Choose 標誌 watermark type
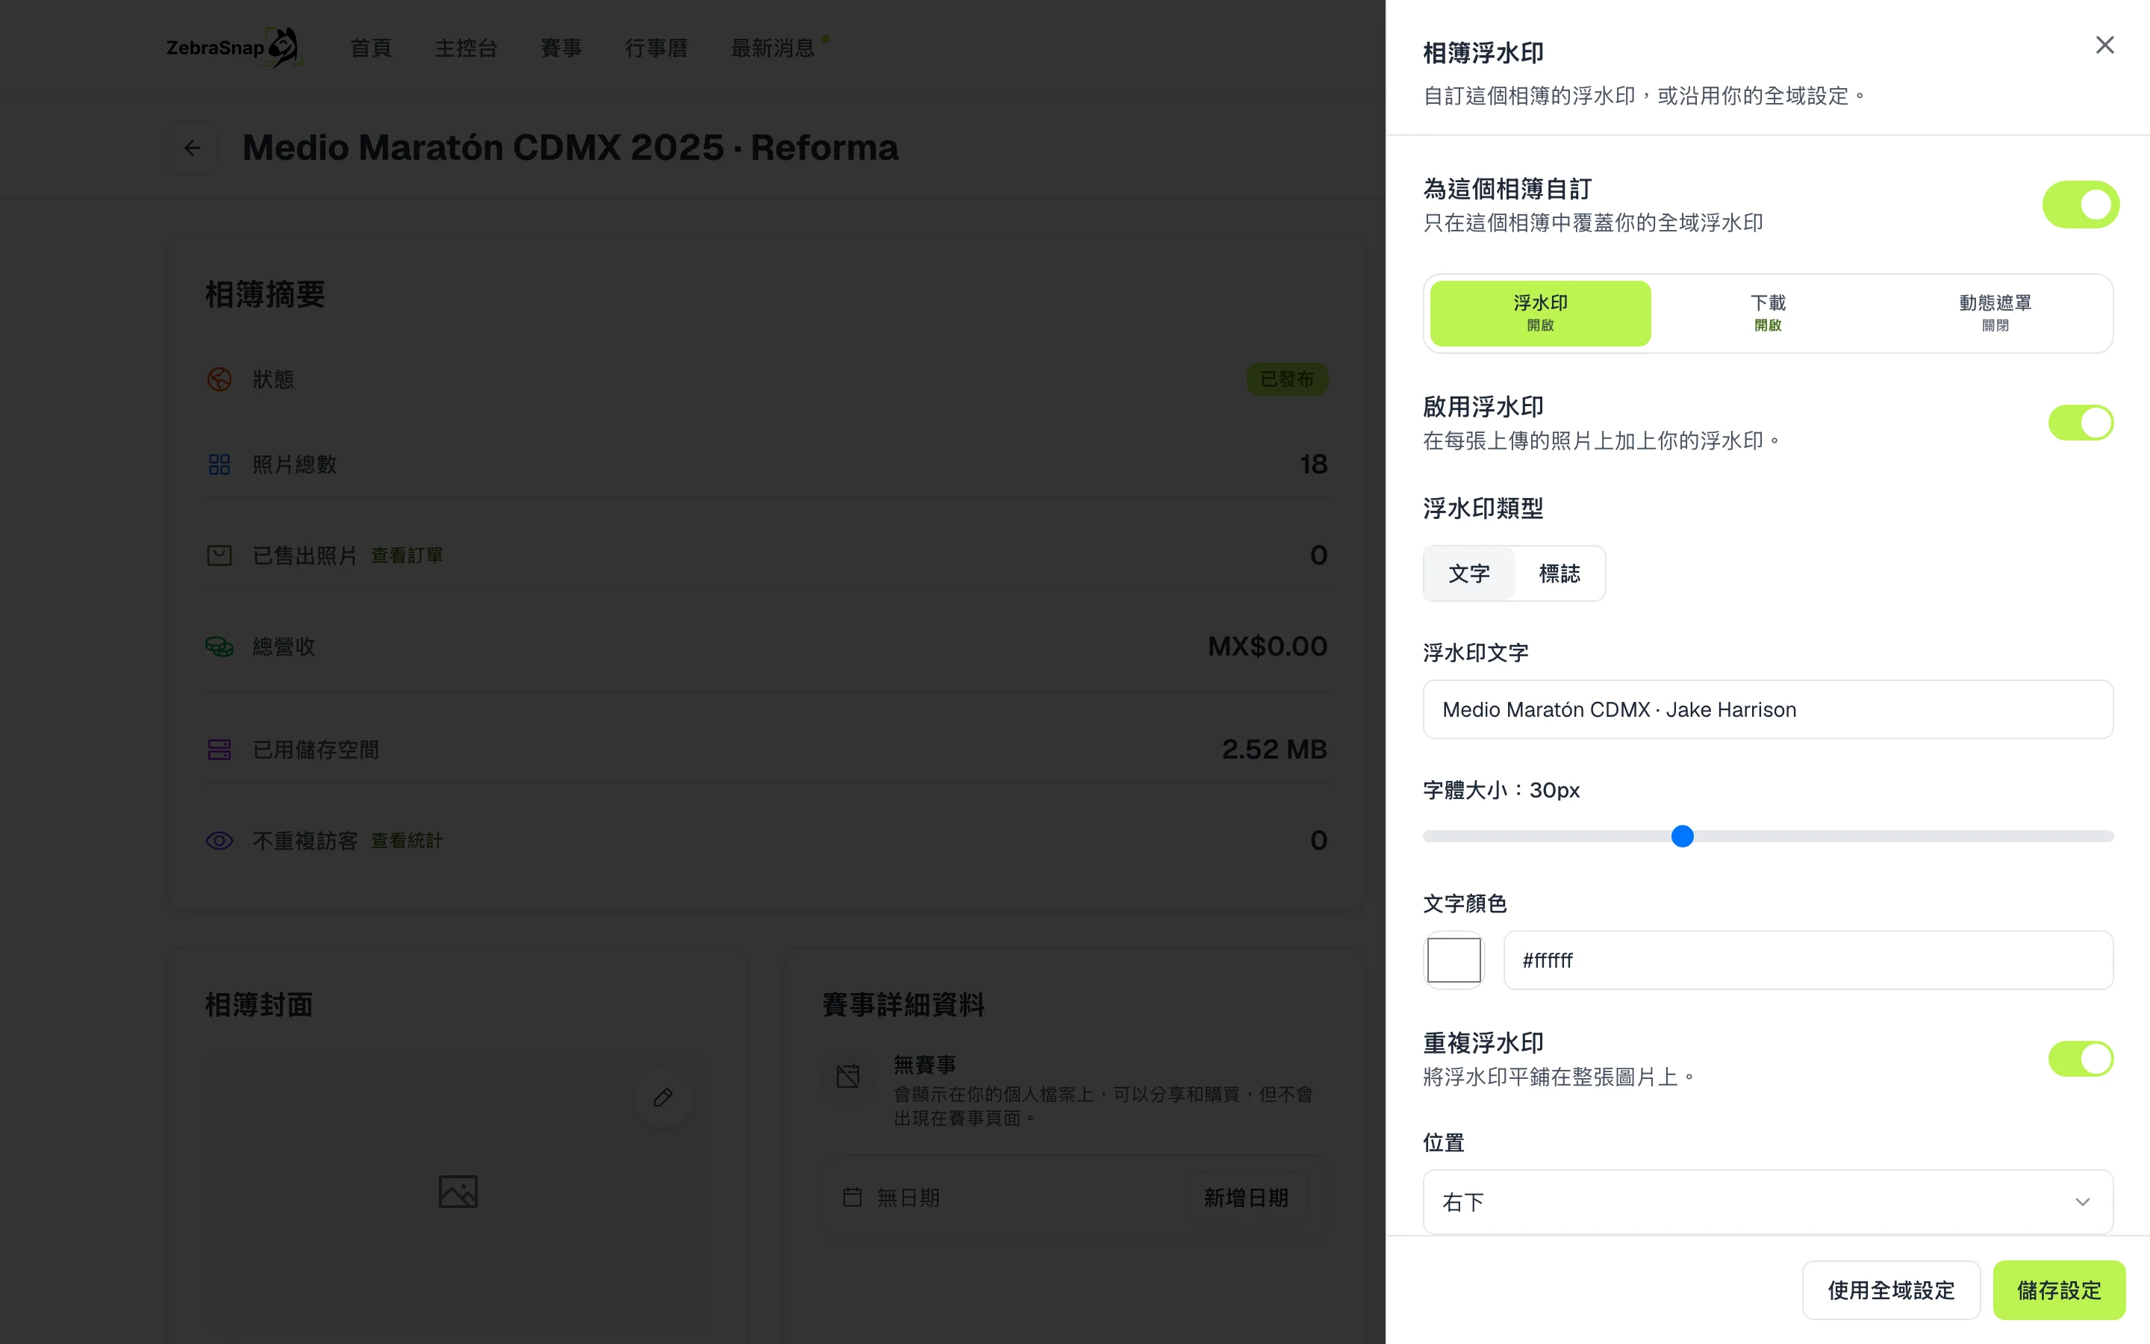Viewport: 2150px width, 1344px height. [x=1559, y=573]
